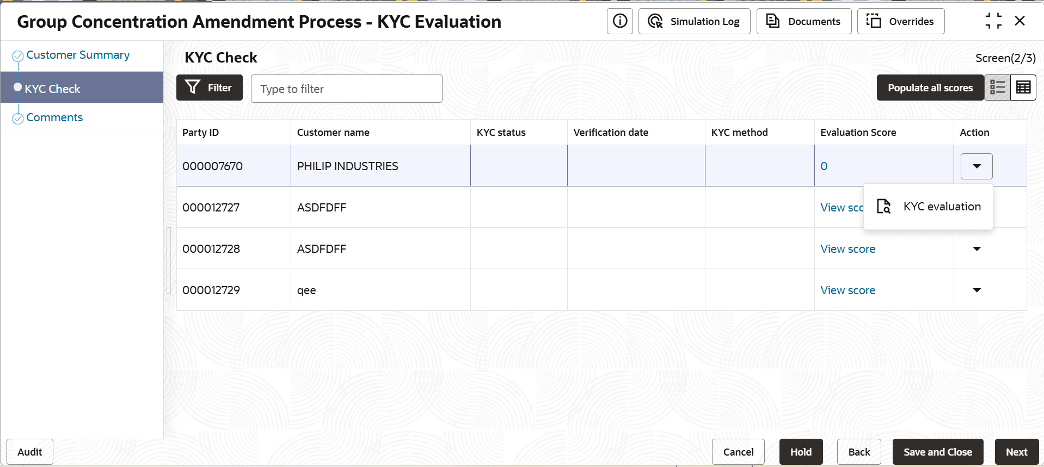1044x467 pixels.
Task: Switch to table grid view
Action: (1023, 88)
